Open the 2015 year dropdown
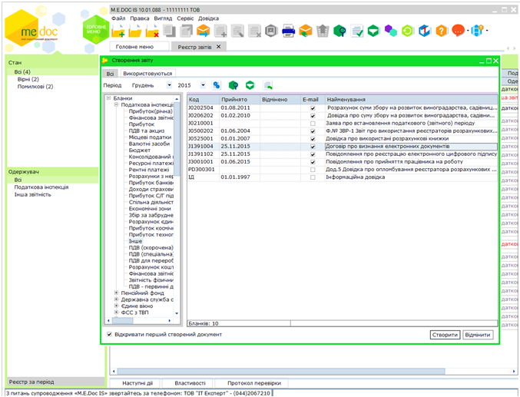The image size is (520, 397). point(203,85)
